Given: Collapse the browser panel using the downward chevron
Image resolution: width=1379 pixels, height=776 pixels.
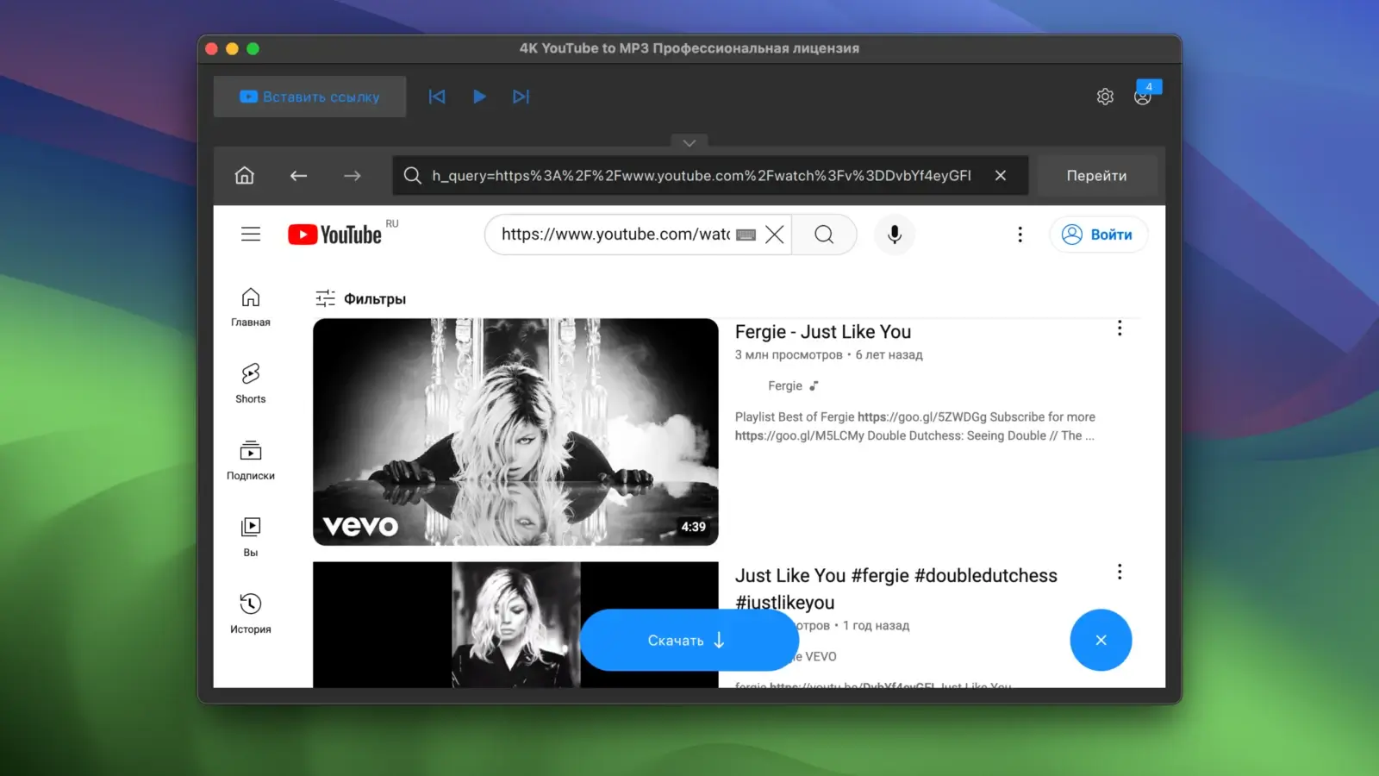Looking at the screenshot, I should (689, 142).
